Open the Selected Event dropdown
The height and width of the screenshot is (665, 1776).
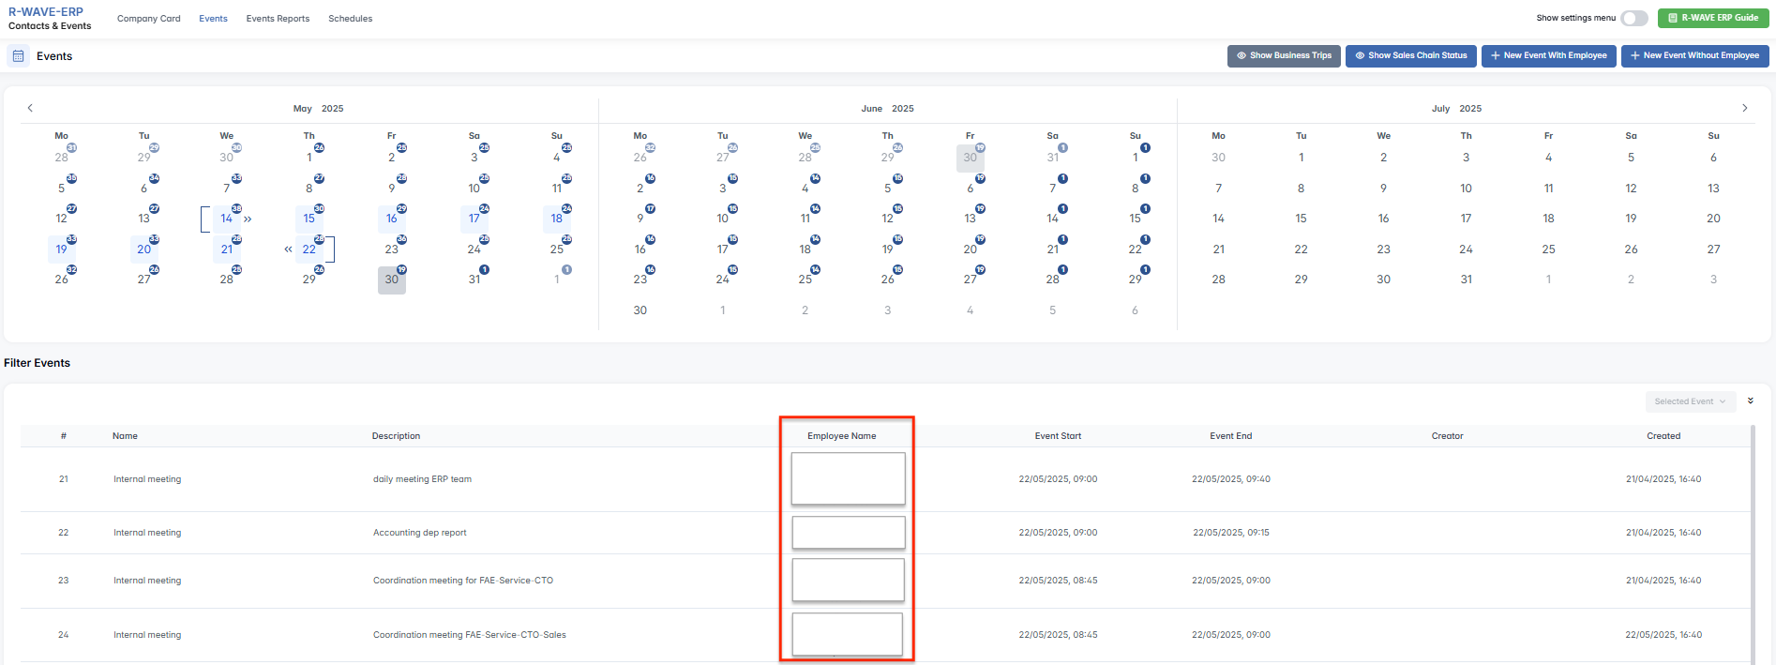(x=1690, y=401)
